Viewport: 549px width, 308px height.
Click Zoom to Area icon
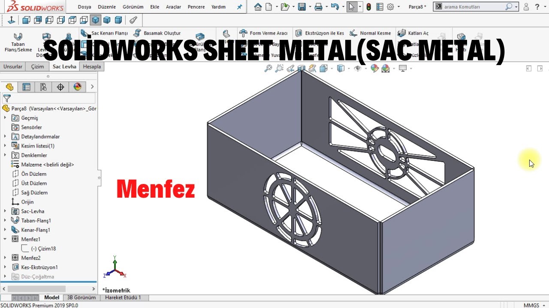[x=279, y=68]
